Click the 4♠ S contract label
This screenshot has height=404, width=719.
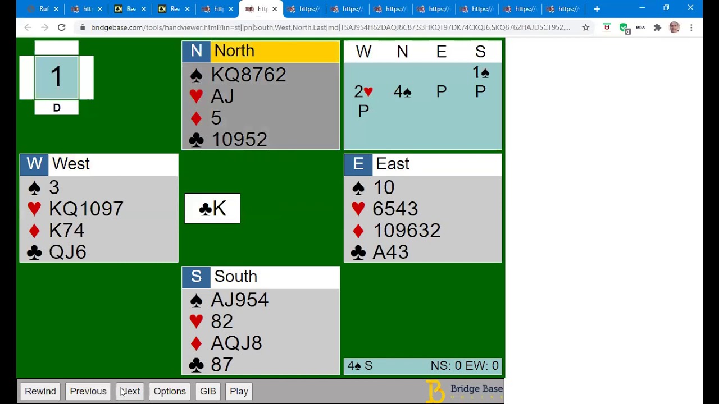tap(360, 366)
